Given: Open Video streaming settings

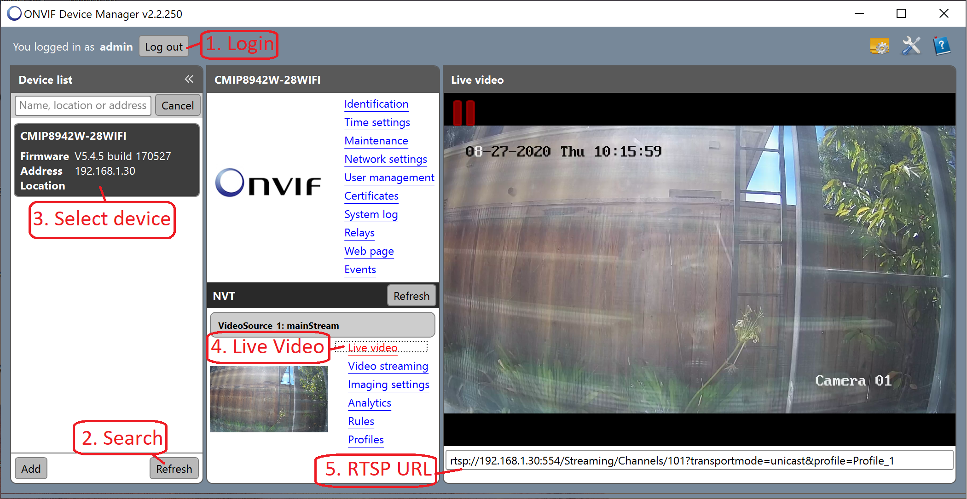Looking at the screenshot, I should click(388, 366).
